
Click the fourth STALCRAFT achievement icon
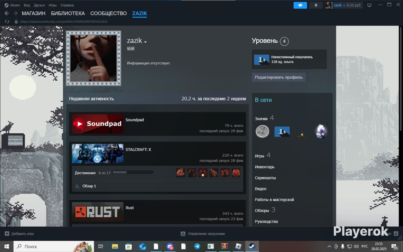coord(214,173)
